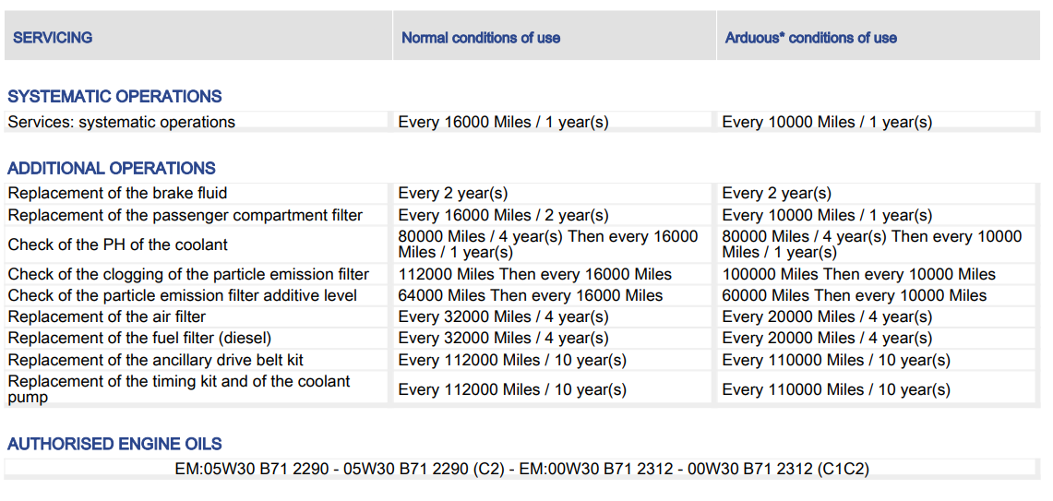Click 'Every 16000 Miles / 1 year(s)' cell
1053x501 pixels.
click(x=504, y=122)
